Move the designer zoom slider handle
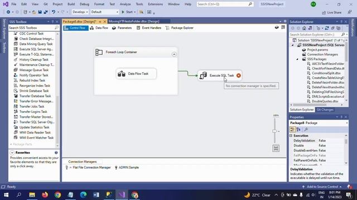 [274, 131]
